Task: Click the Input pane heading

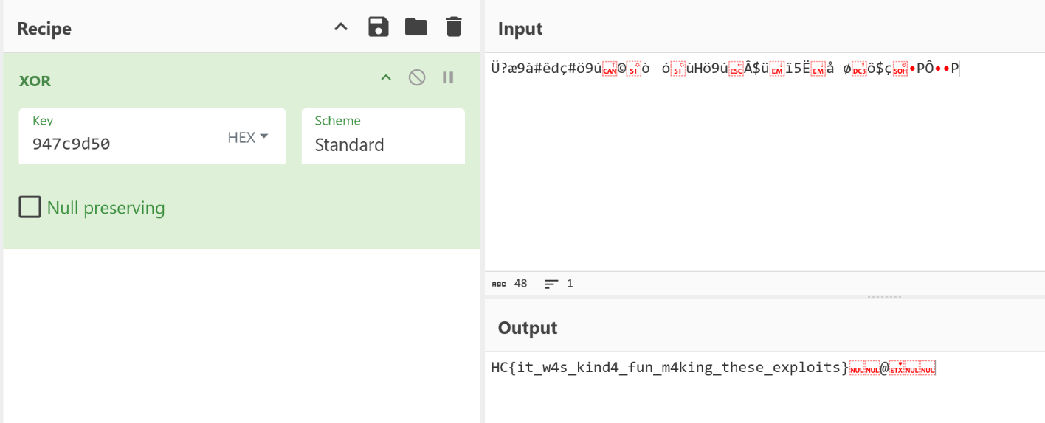Action: 520,29
